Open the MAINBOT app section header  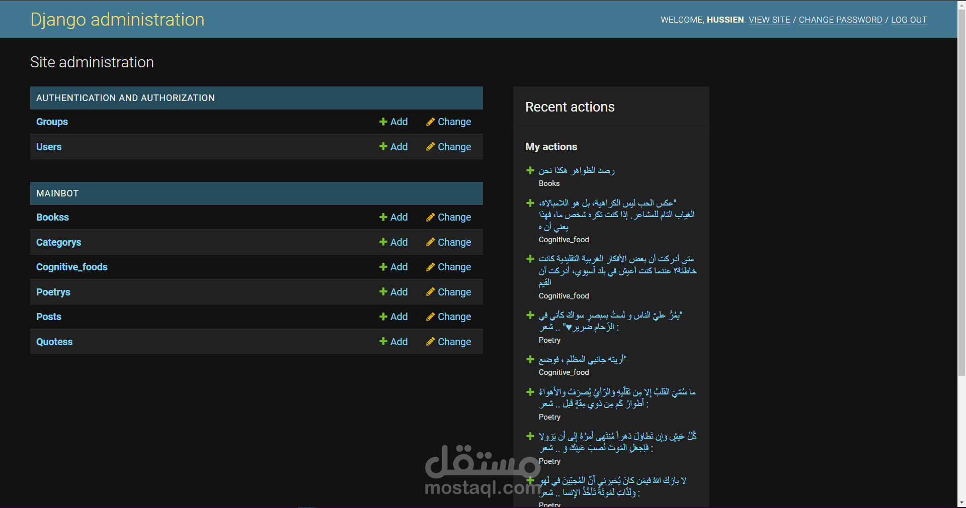pyautogui.click(x=57, y=193)
